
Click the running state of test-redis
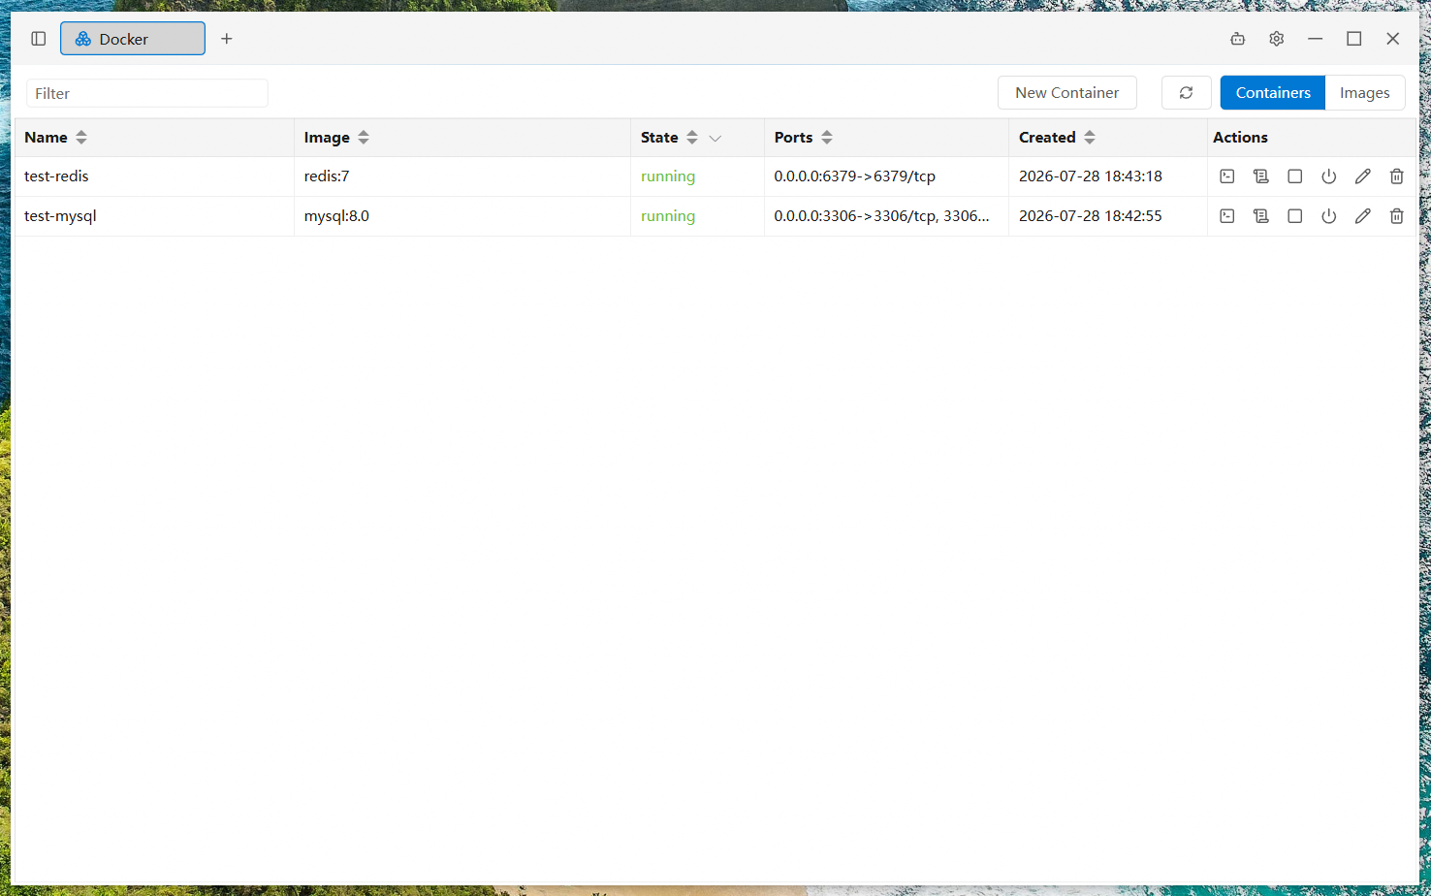point(668,176)
